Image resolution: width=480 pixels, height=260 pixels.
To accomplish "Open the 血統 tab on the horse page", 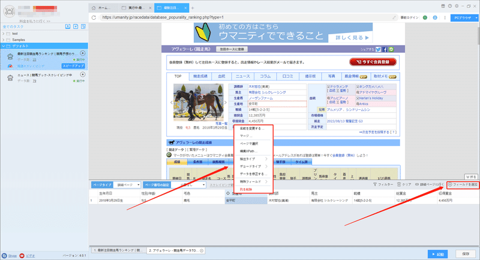I will point(221,76).
